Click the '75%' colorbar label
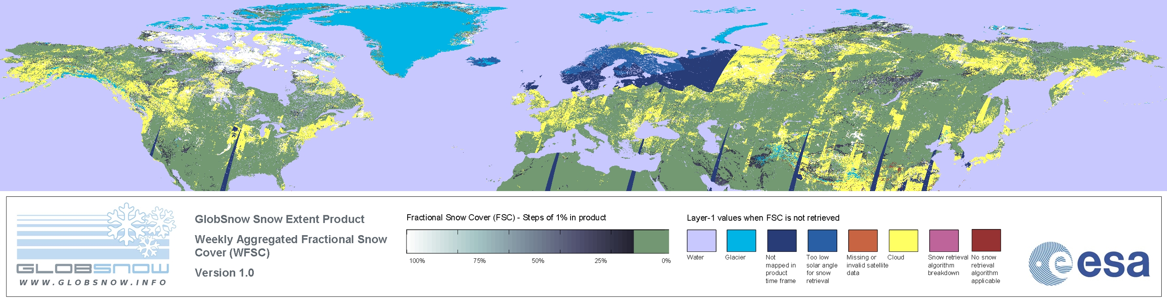Viewport: 1167px width, 302px height. coord(479,261)
